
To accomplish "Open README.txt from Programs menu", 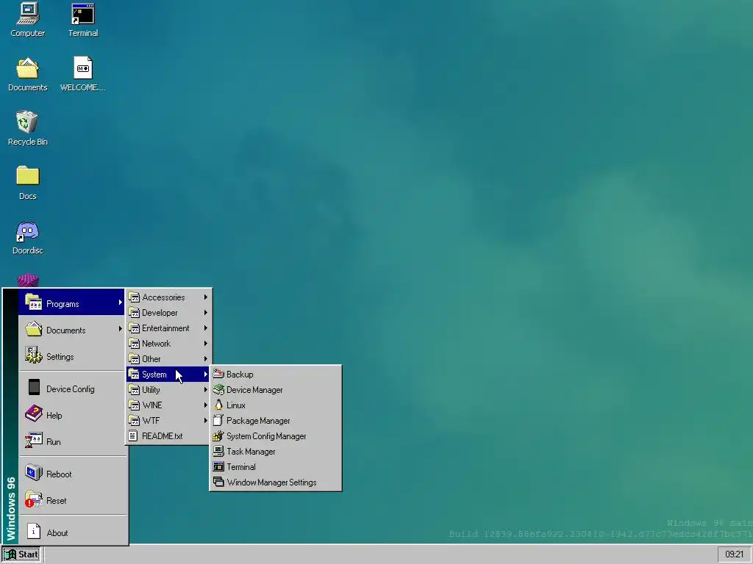I will (x=168, y=436).
